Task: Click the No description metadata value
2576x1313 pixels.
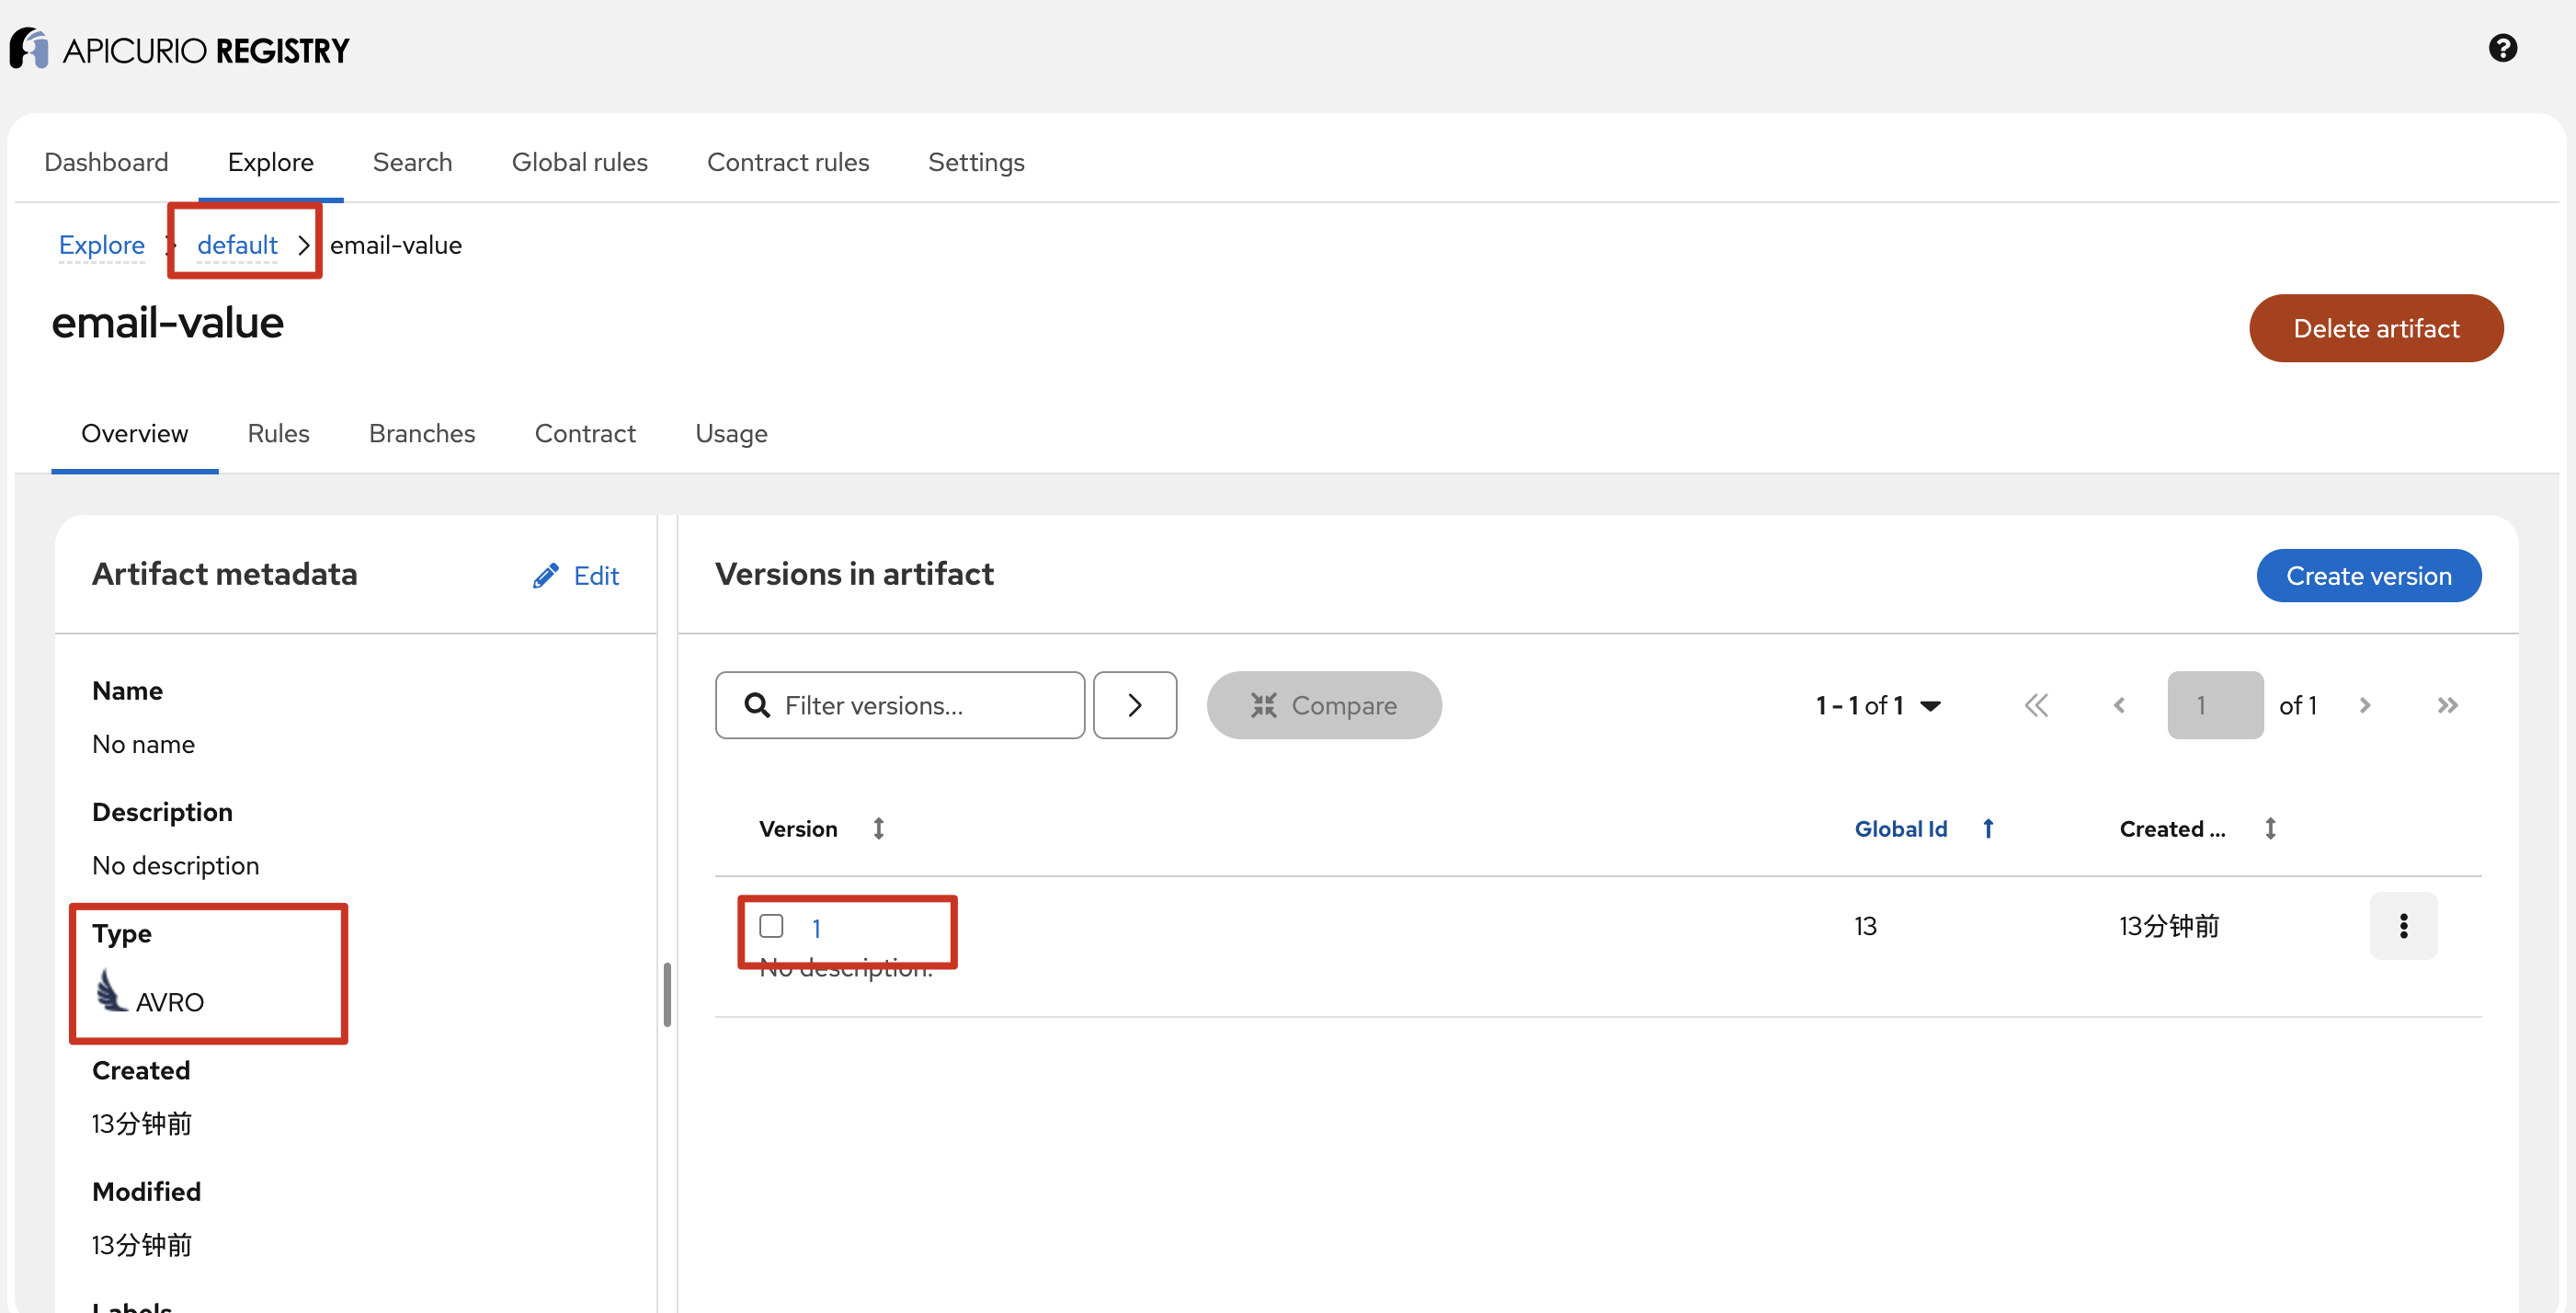Action: (175, 866)
